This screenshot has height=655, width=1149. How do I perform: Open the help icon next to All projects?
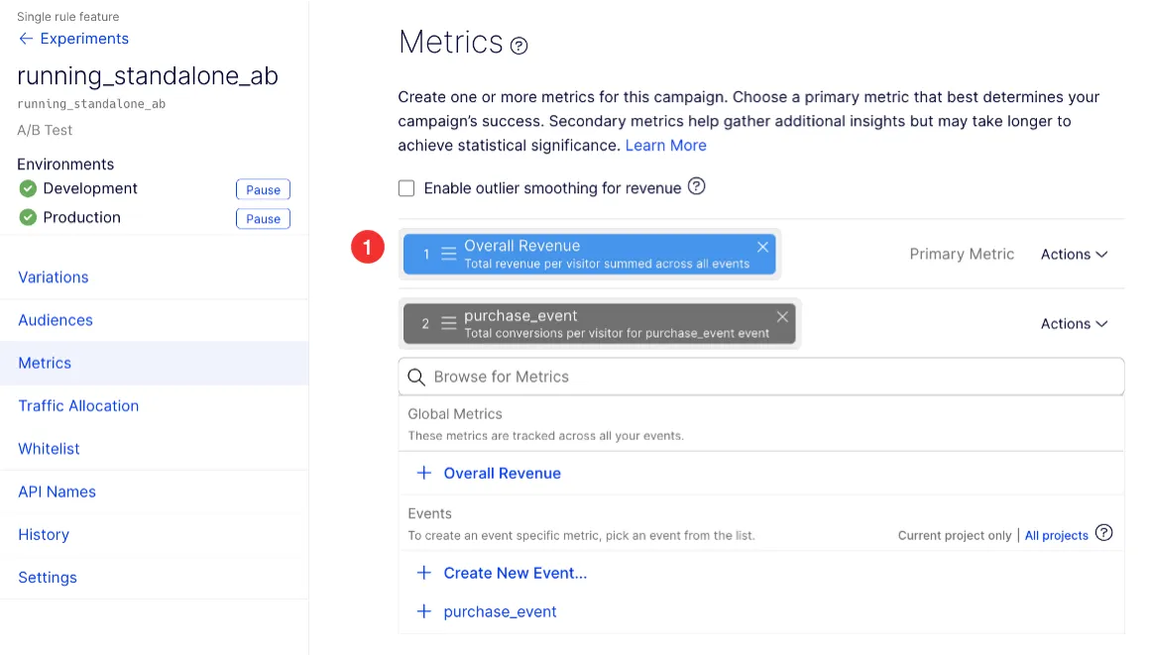pyautogui.click(x=1103, y=533)
